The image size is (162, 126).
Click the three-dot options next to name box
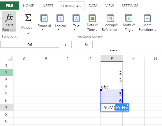click(66, 44)
